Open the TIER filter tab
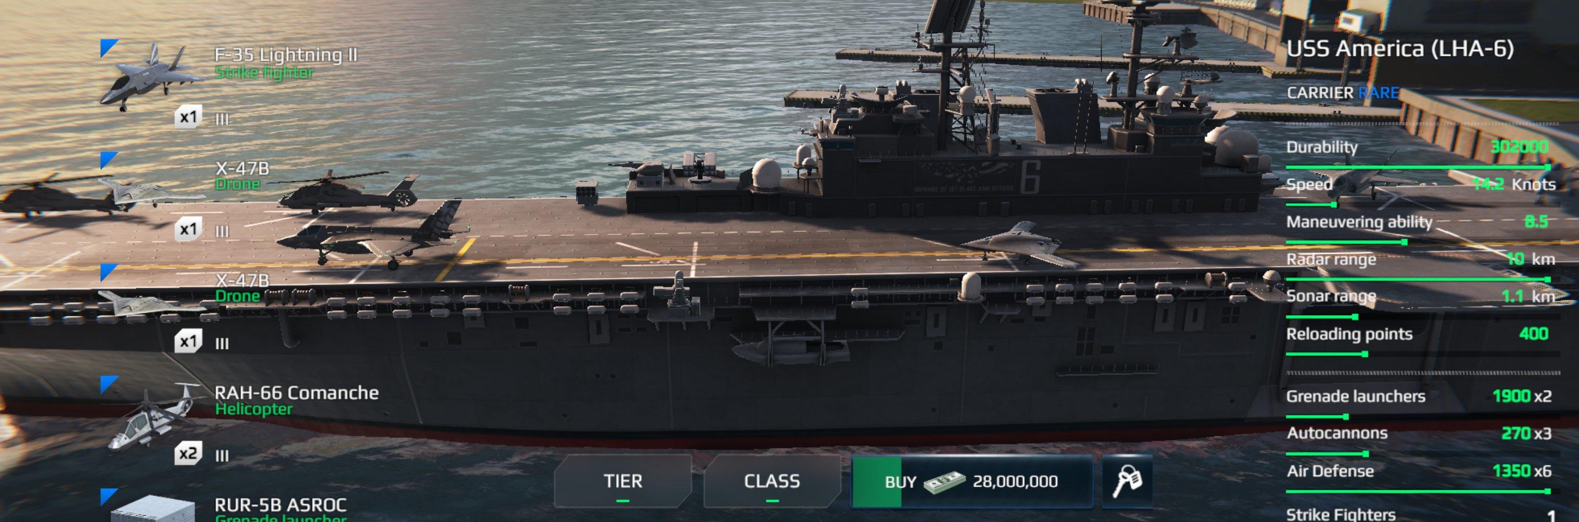Viewport: 1579px width, 522px height. click(623, 481)
